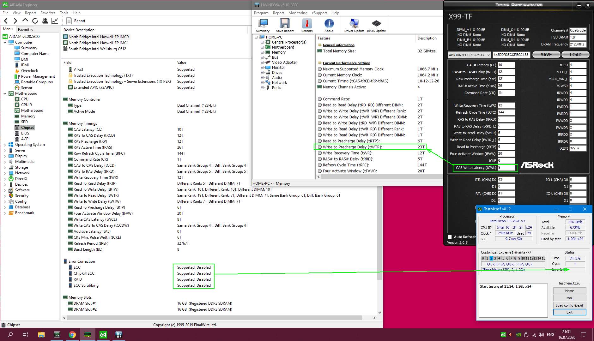
Task: Click AIDA64 vertical scrollbar down arrow
Action: point(379,312)
